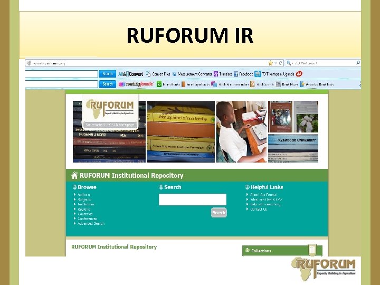Click the magnifier icon in the web search box
This screenshot has width=380, height=285.
(358, 63)
